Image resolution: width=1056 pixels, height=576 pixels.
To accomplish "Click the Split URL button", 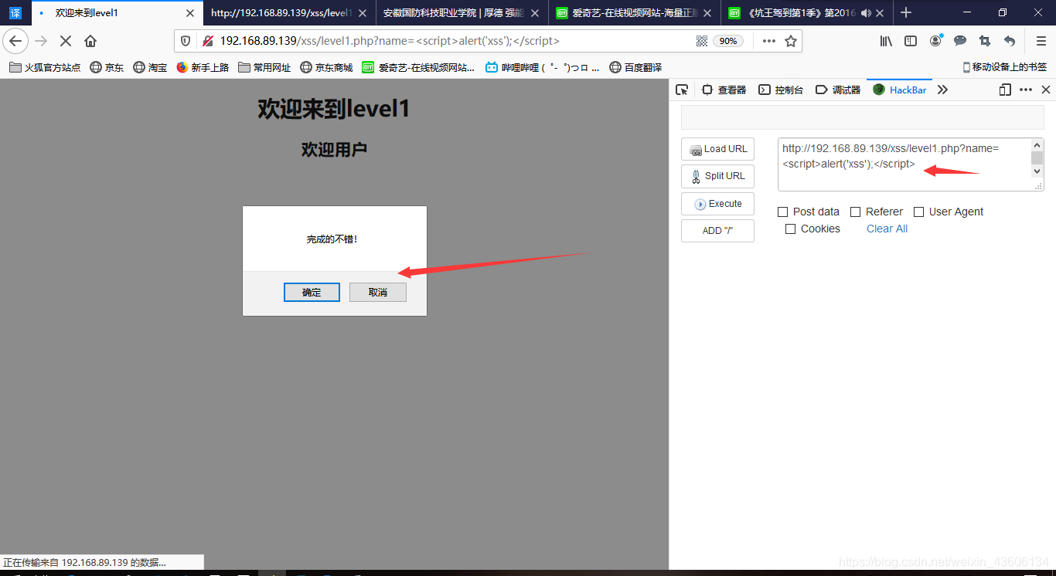I will (717, 176).
